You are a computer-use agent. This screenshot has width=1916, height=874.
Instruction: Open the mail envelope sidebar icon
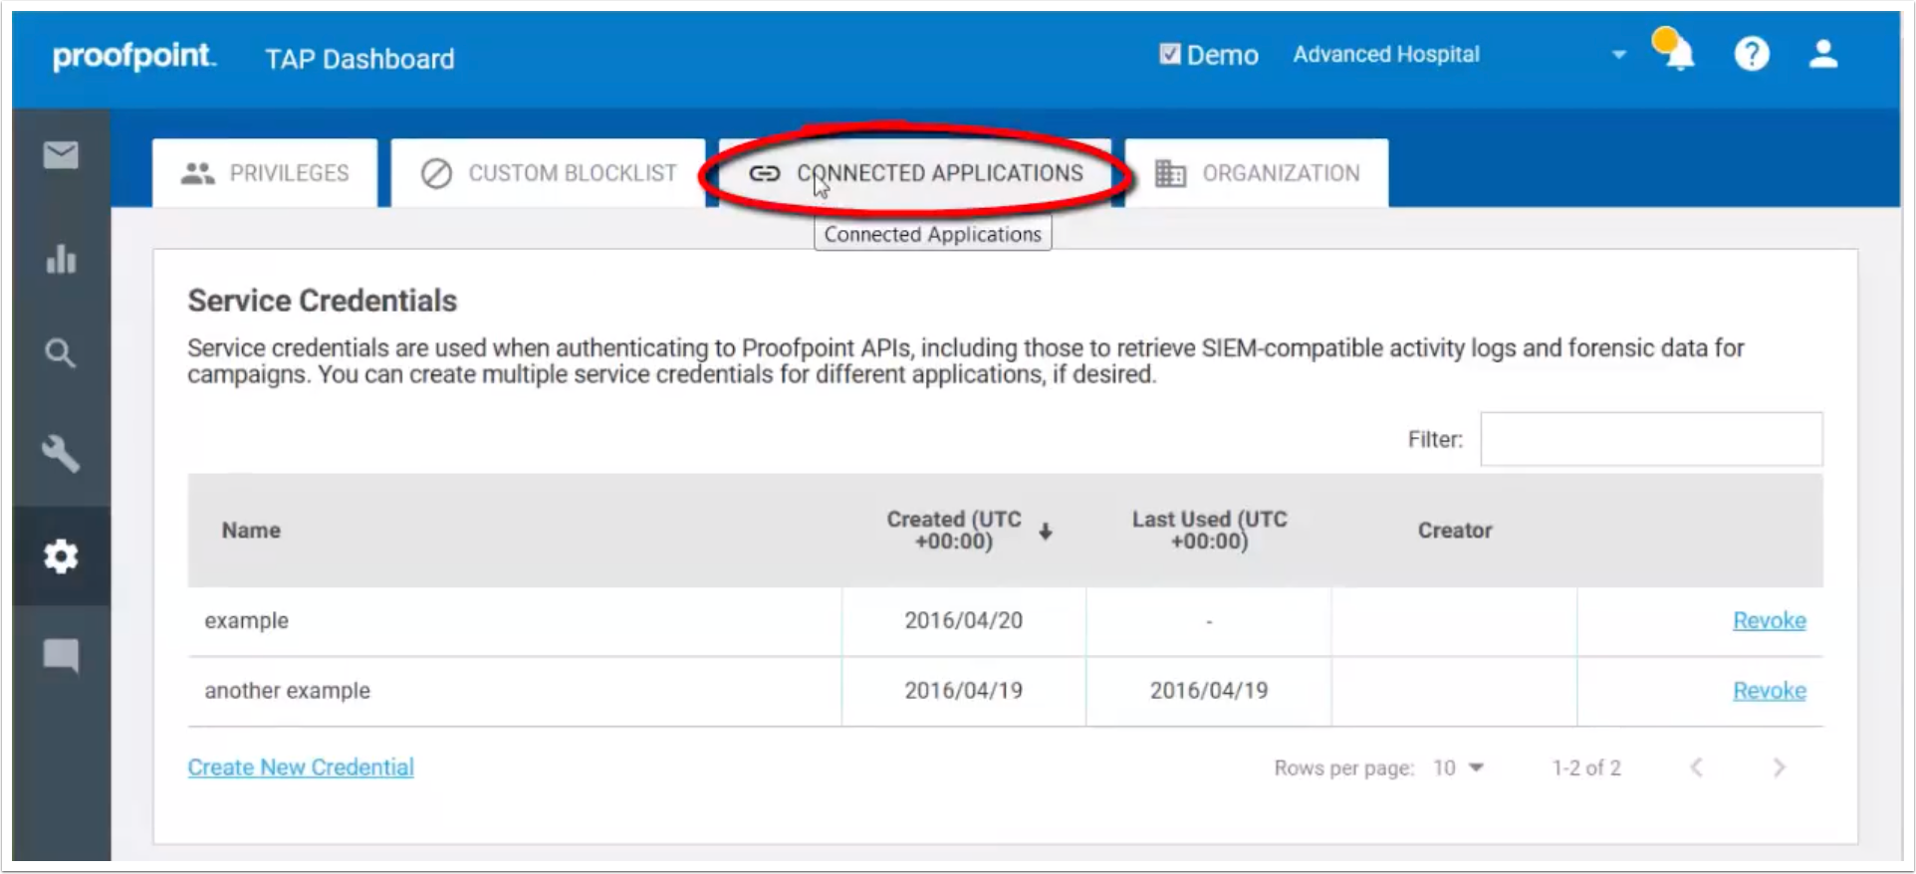61,155
